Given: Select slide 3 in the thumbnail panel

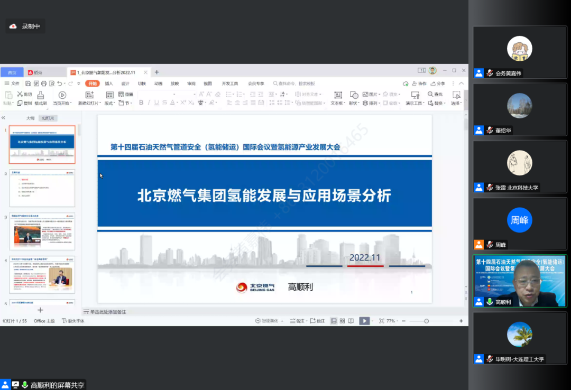Looking at the screenshot, I should click(x=42, y=231).
